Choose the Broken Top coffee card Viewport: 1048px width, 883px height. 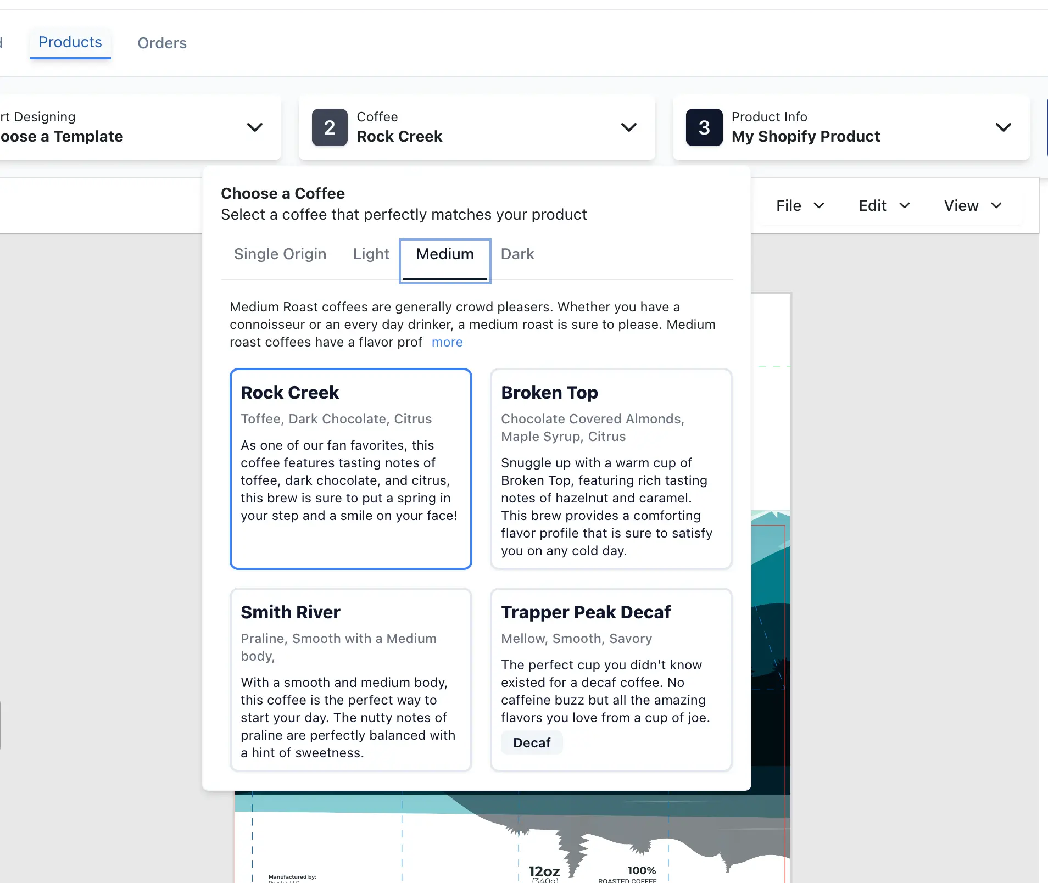coord(611,468)
